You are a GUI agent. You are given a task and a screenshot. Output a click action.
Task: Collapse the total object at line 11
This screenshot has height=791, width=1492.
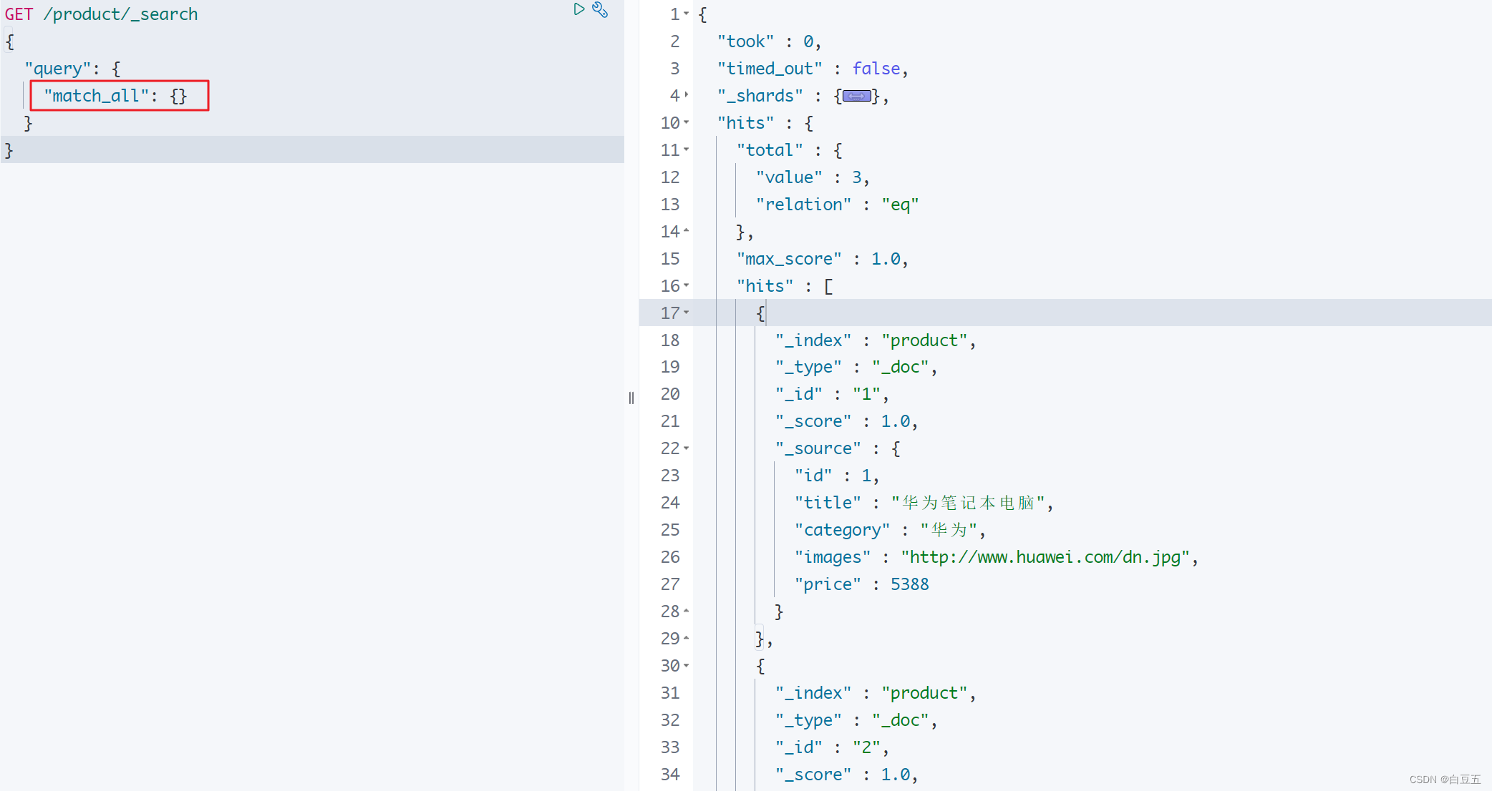(x=687, y=149)
